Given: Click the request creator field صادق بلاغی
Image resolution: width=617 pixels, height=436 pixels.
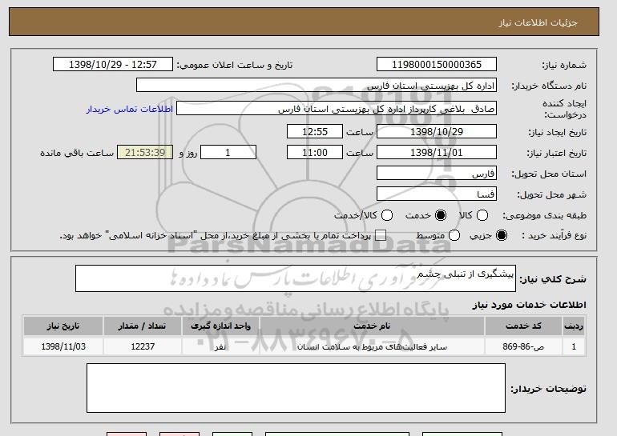Looking at the screenshot, I should 337,109.
